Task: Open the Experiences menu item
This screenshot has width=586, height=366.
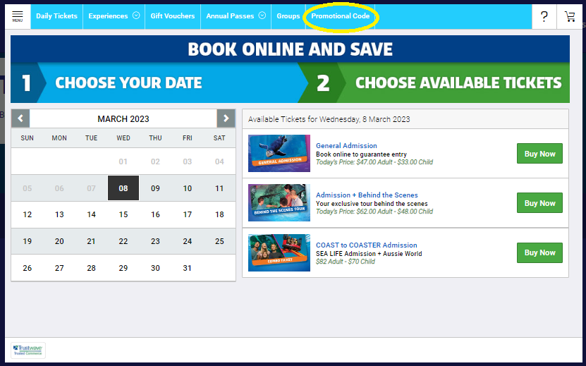Action: (x=108, y=16)
